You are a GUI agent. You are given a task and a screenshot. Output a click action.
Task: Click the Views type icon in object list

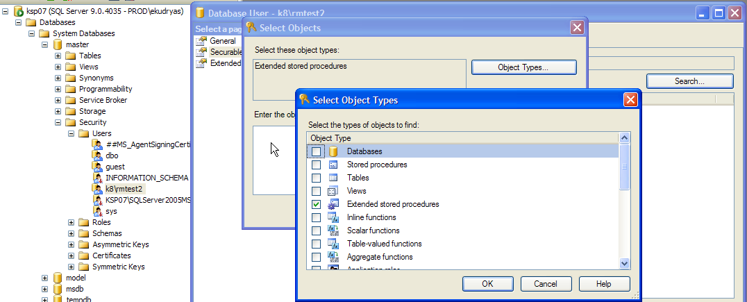pos(333,191)
